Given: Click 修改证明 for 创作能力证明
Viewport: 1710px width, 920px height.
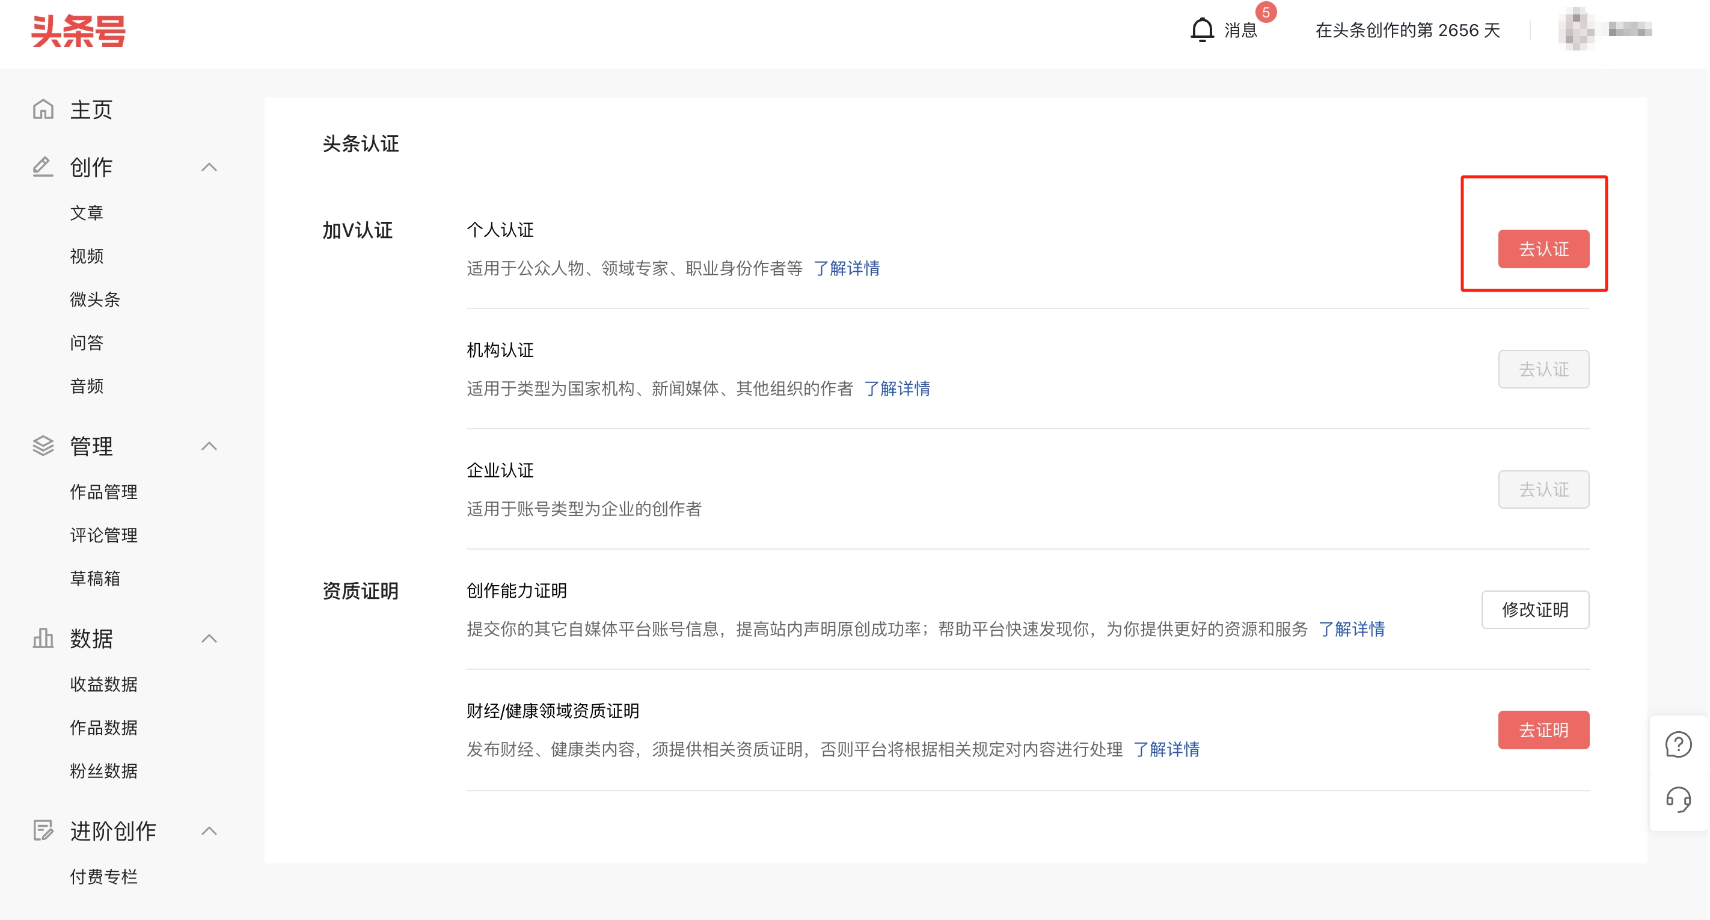Looking at the screenshot, I should click(1535, 609).
